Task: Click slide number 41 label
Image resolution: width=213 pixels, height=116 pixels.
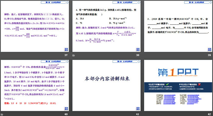Action: tap(138, 114)
